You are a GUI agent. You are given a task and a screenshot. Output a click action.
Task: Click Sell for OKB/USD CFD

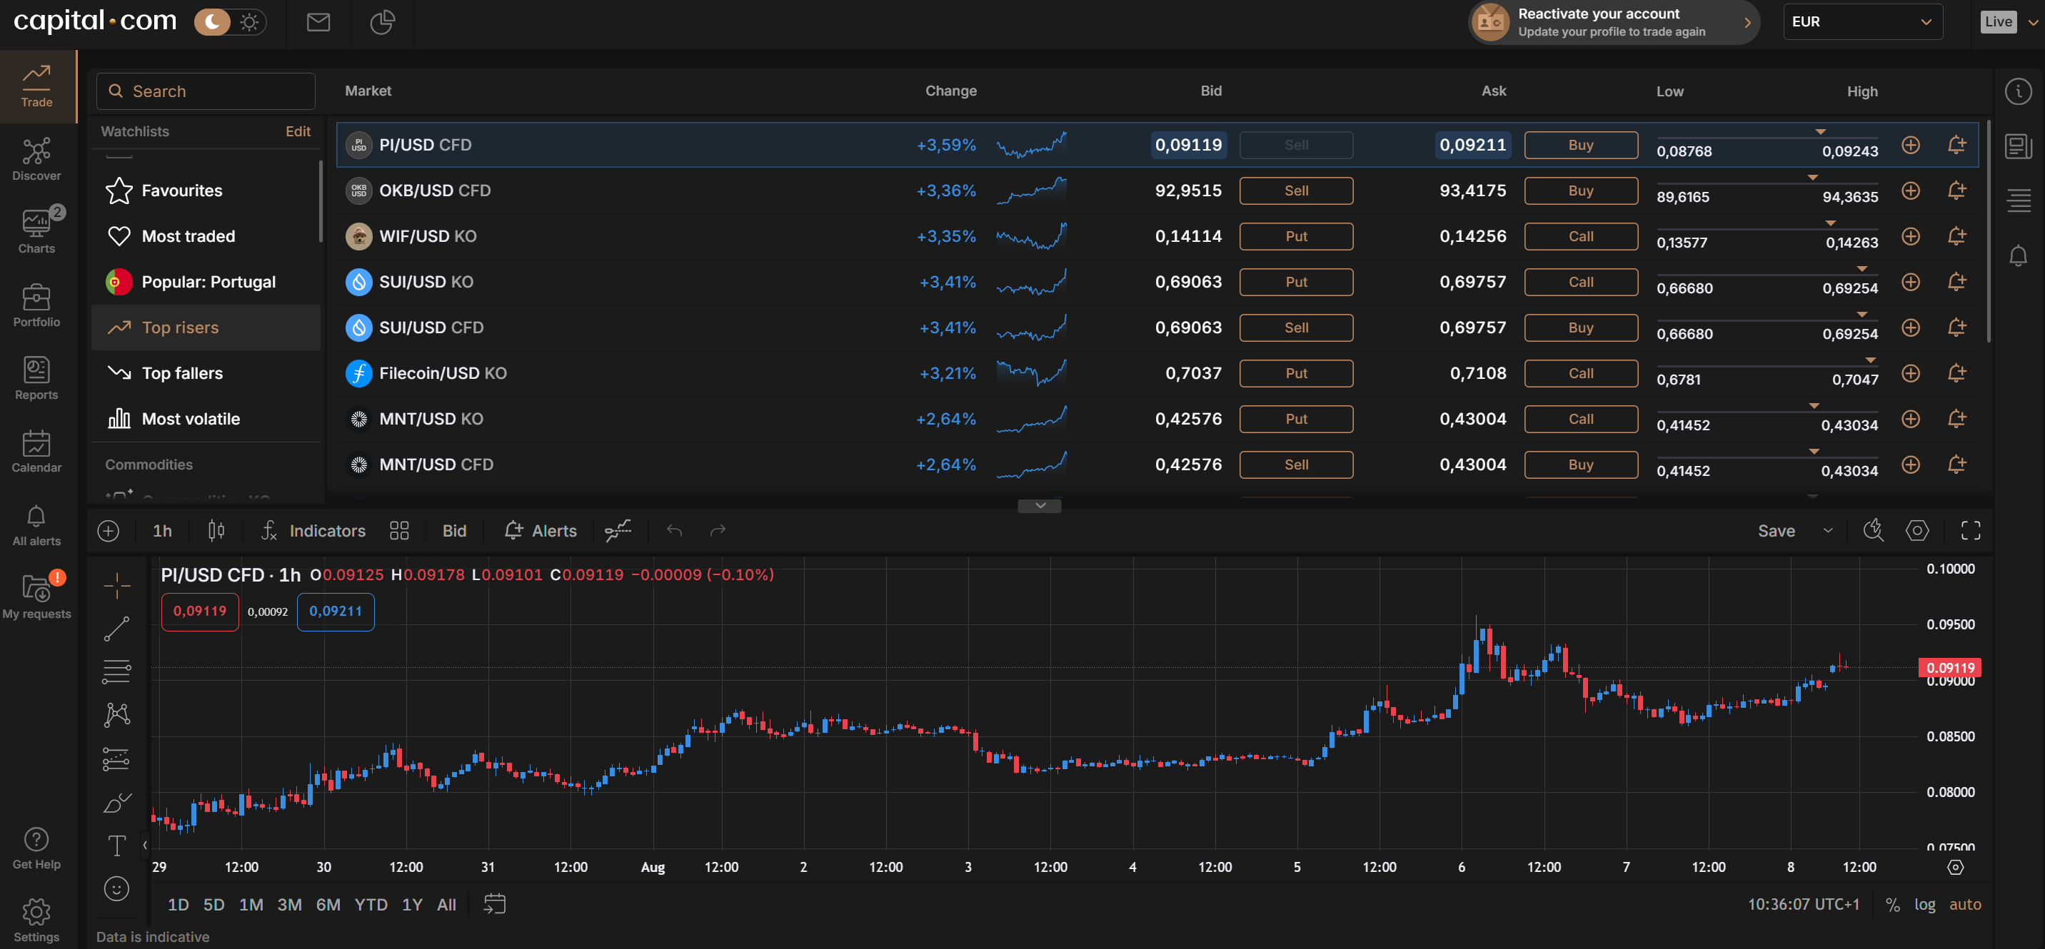point(1297,191)
